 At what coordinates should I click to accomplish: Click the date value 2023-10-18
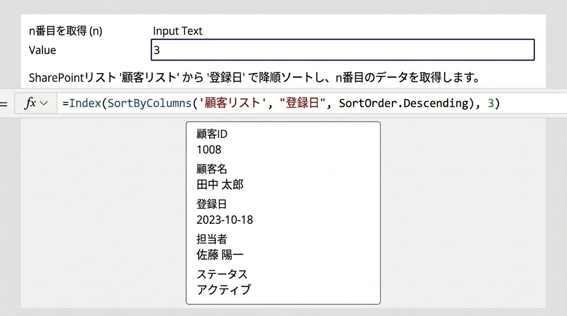point(224,220)
